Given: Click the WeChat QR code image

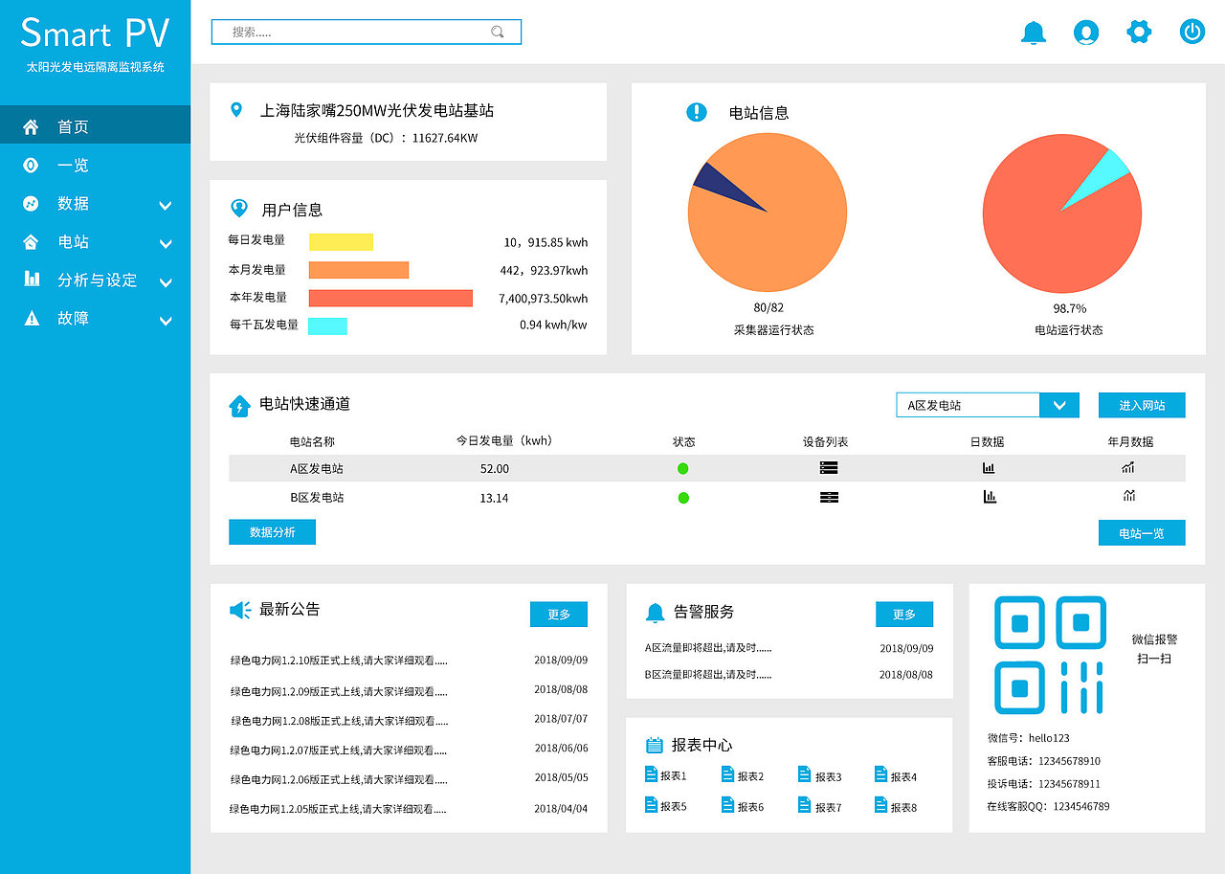Looking at the screenshot, I should [x=1050, y=655].
